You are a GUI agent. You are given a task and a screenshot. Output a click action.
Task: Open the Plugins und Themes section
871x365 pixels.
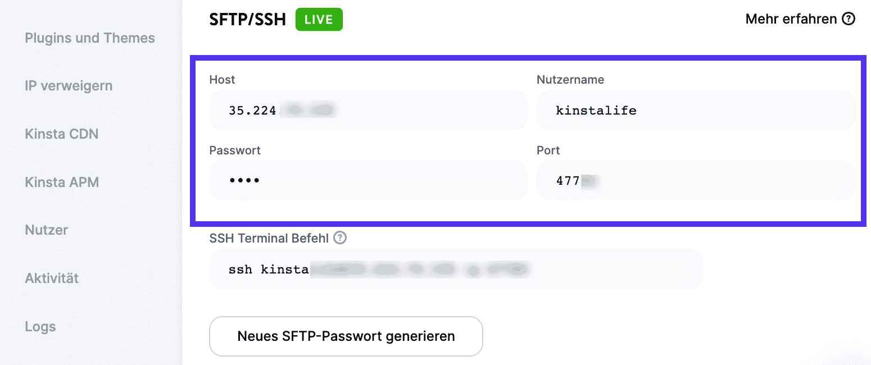pyautogui.click(x=89, y=38)
